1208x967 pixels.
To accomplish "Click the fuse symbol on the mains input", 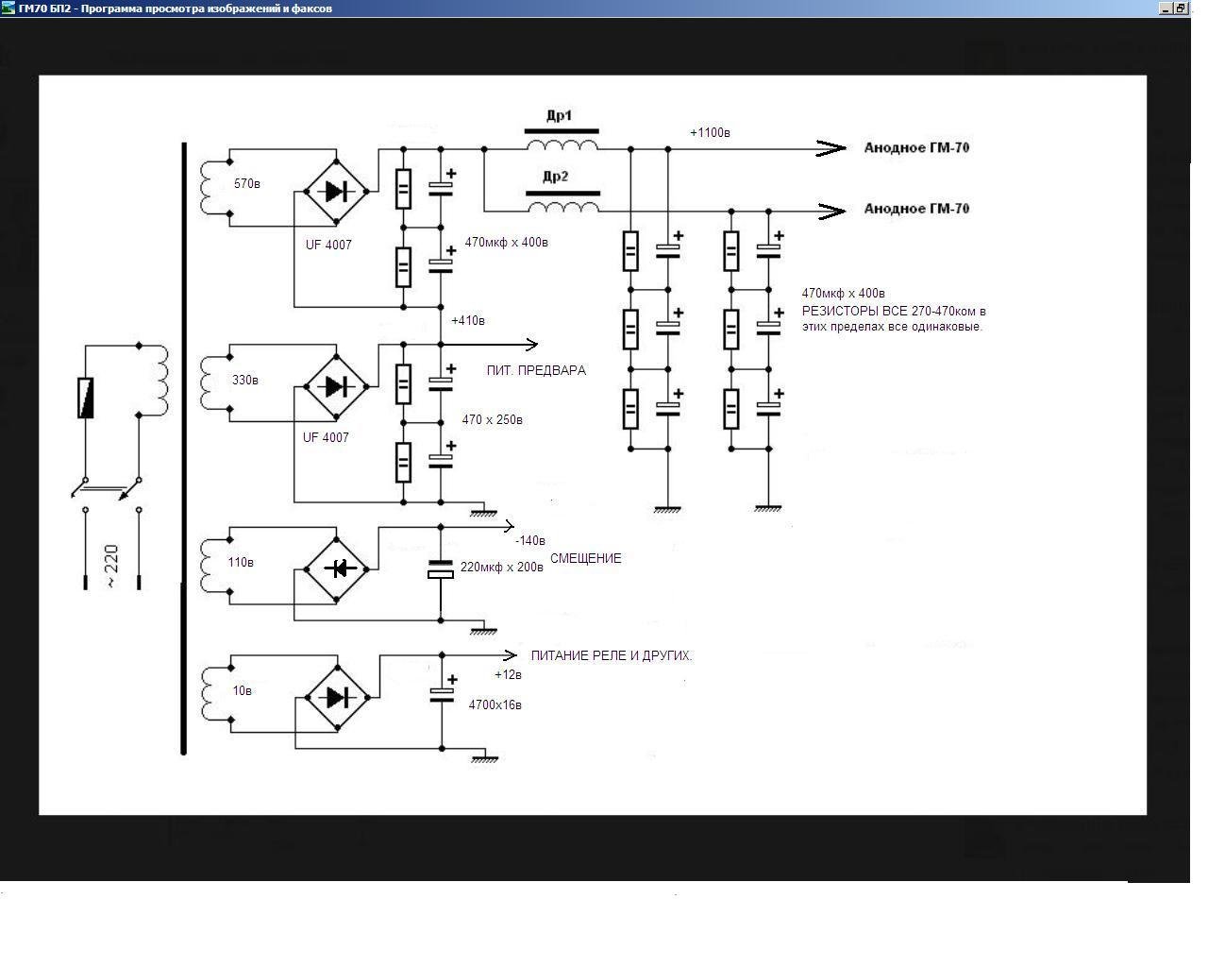I will point(85,398).
